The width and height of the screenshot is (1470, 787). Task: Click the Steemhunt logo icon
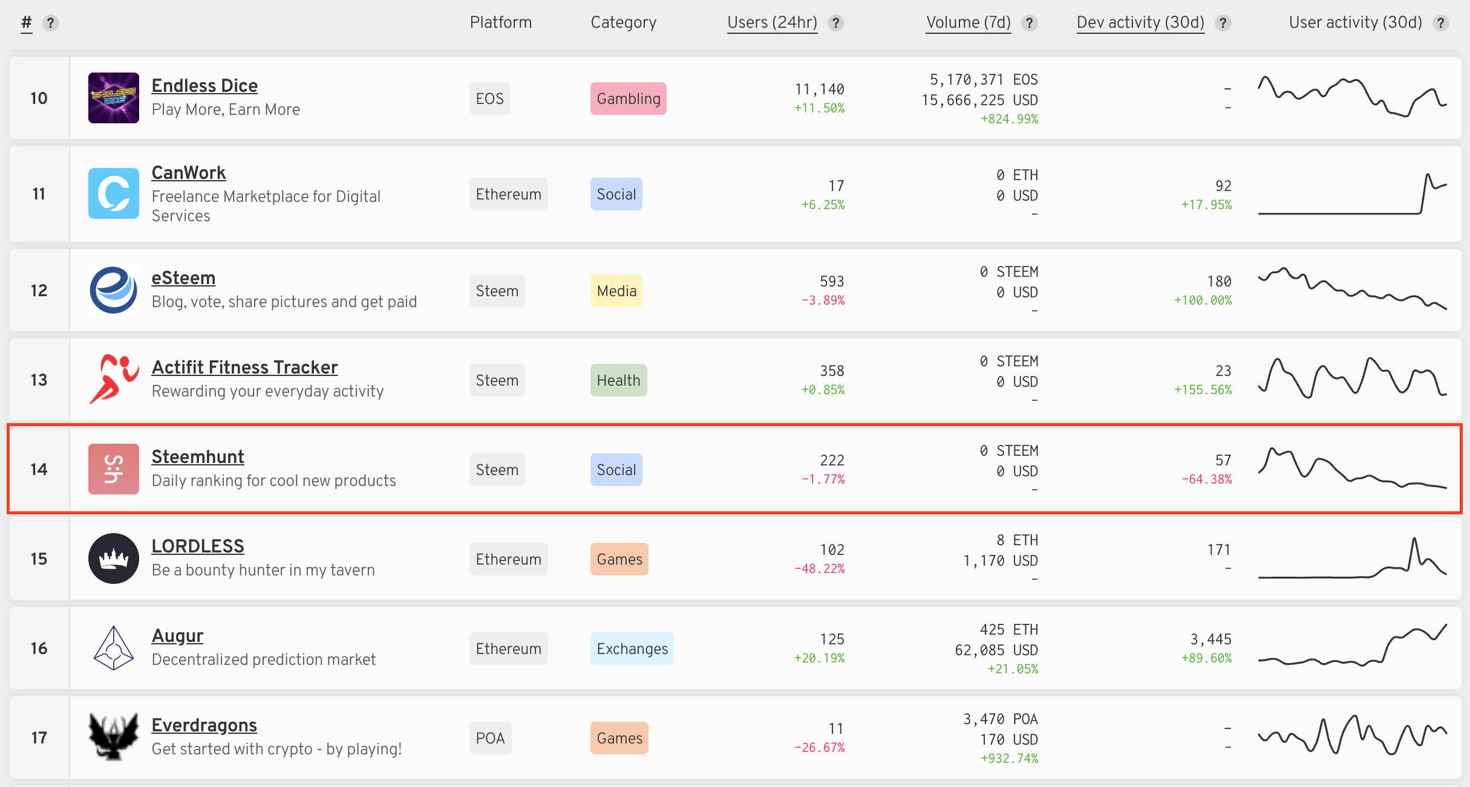114,469
